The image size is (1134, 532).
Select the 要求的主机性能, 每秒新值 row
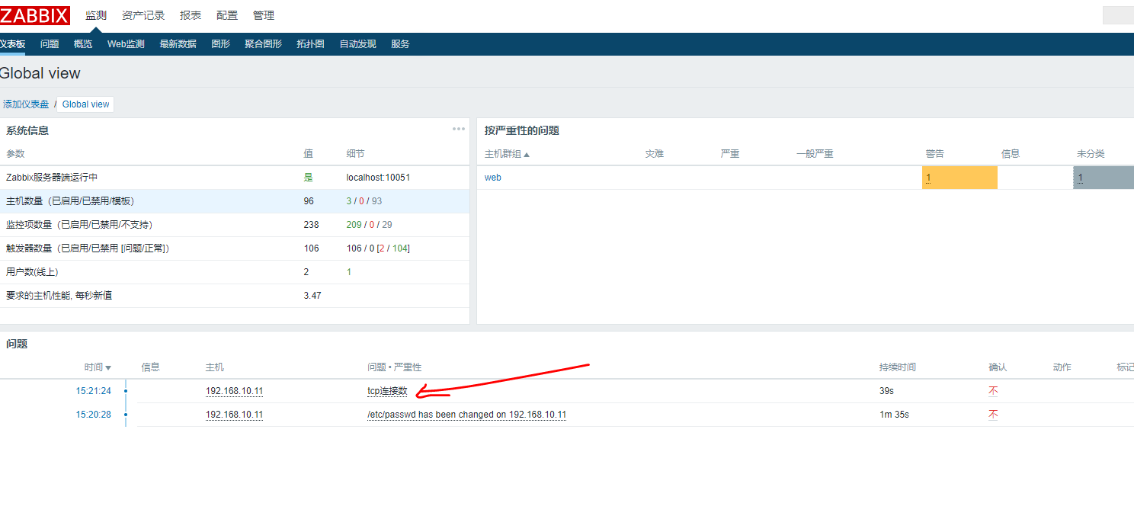coord(235,296)
